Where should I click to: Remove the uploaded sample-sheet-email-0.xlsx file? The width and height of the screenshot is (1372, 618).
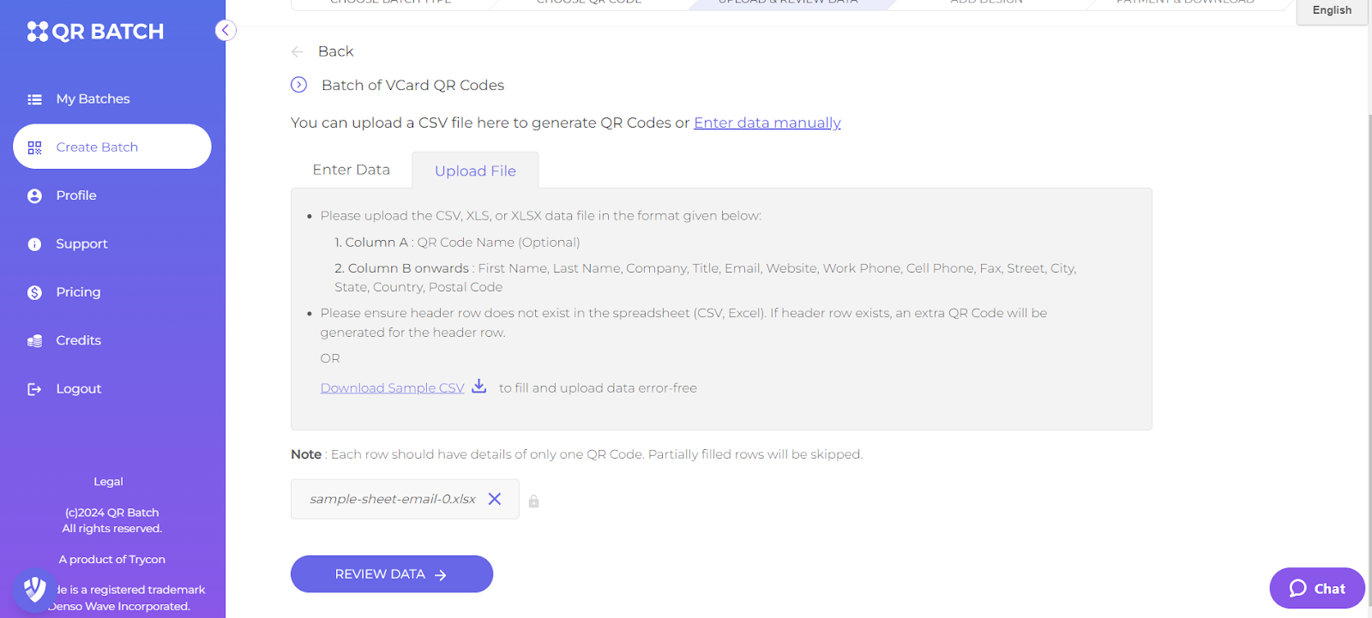tap(495, 499)
